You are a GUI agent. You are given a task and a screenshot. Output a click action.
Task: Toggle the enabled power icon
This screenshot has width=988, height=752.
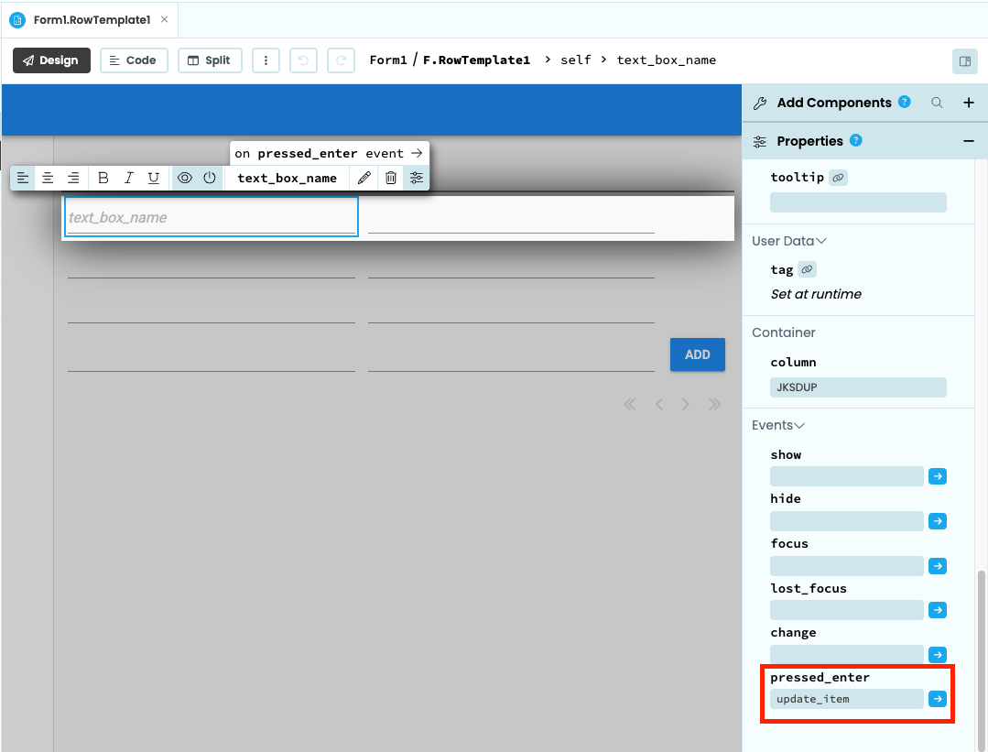pyautogui.click(x=210, y=178)
